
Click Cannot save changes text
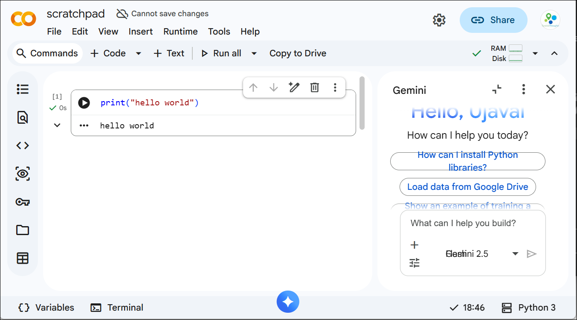(170, 14)
